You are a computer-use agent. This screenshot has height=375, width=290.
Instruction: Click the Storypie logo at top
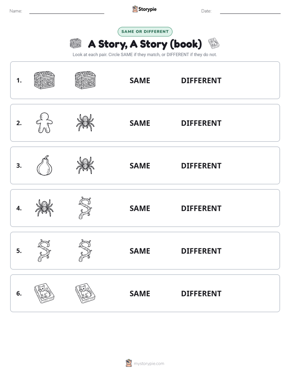144,9
